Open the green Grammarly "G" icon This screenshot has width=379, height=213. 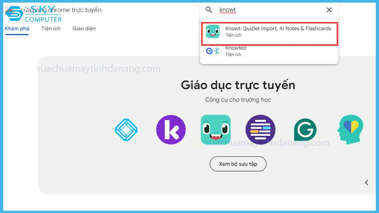tap(305, 130)
